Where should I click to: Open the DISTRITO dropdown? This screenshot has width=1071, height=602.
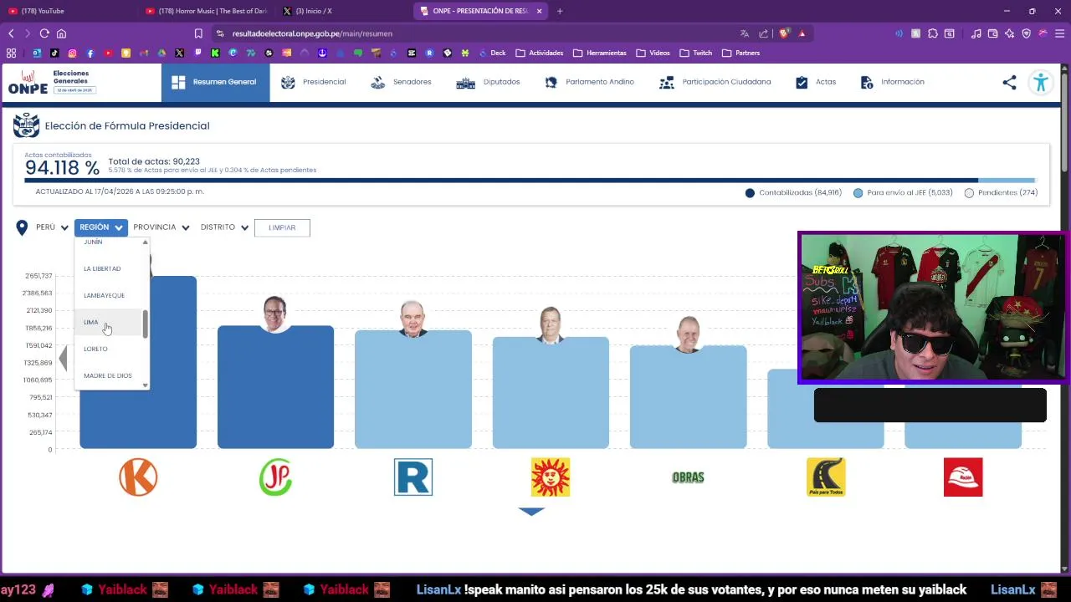(224, 227)
